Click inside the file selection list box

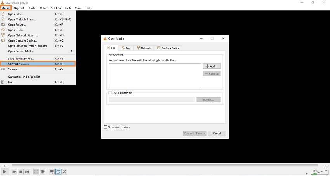(155, 75)
